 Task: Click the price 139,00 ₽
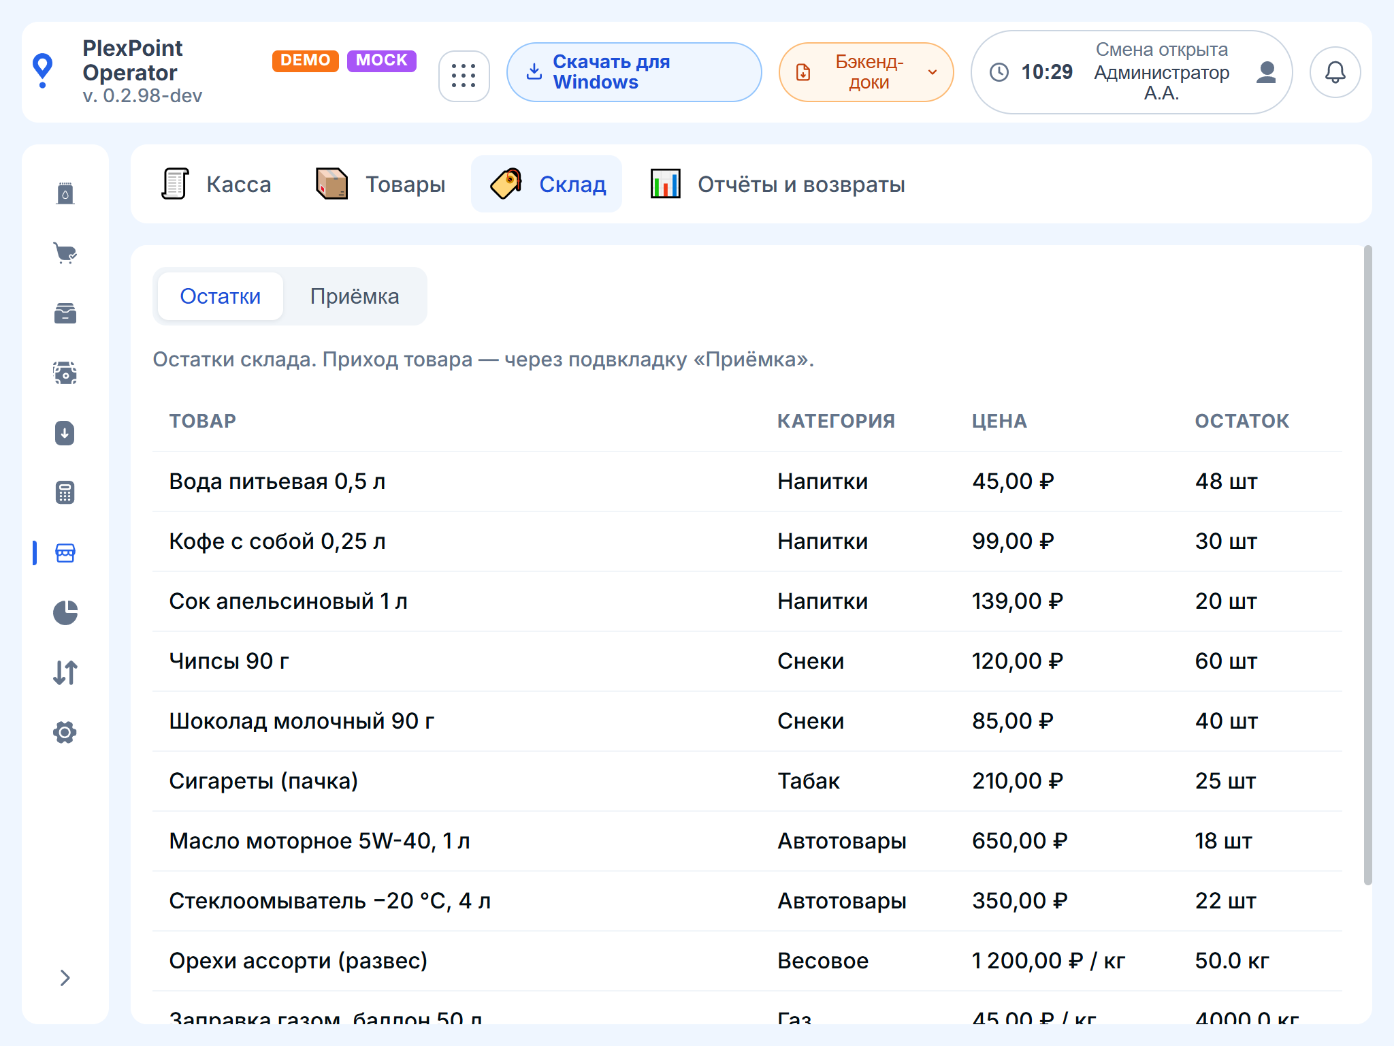[1018, 601]
